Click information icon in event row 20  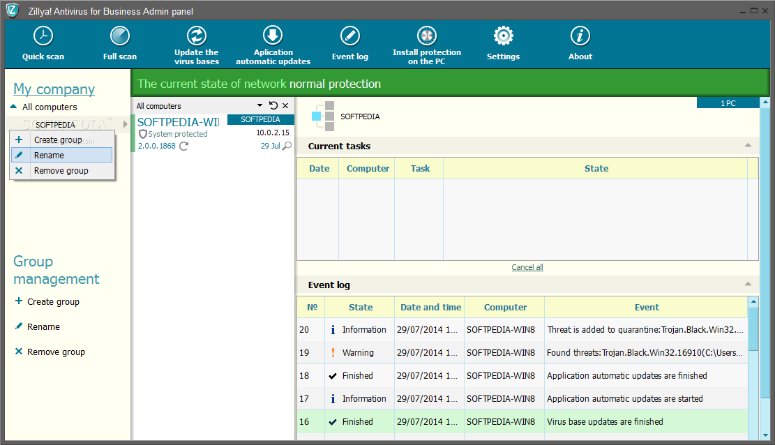click(333, 330)
